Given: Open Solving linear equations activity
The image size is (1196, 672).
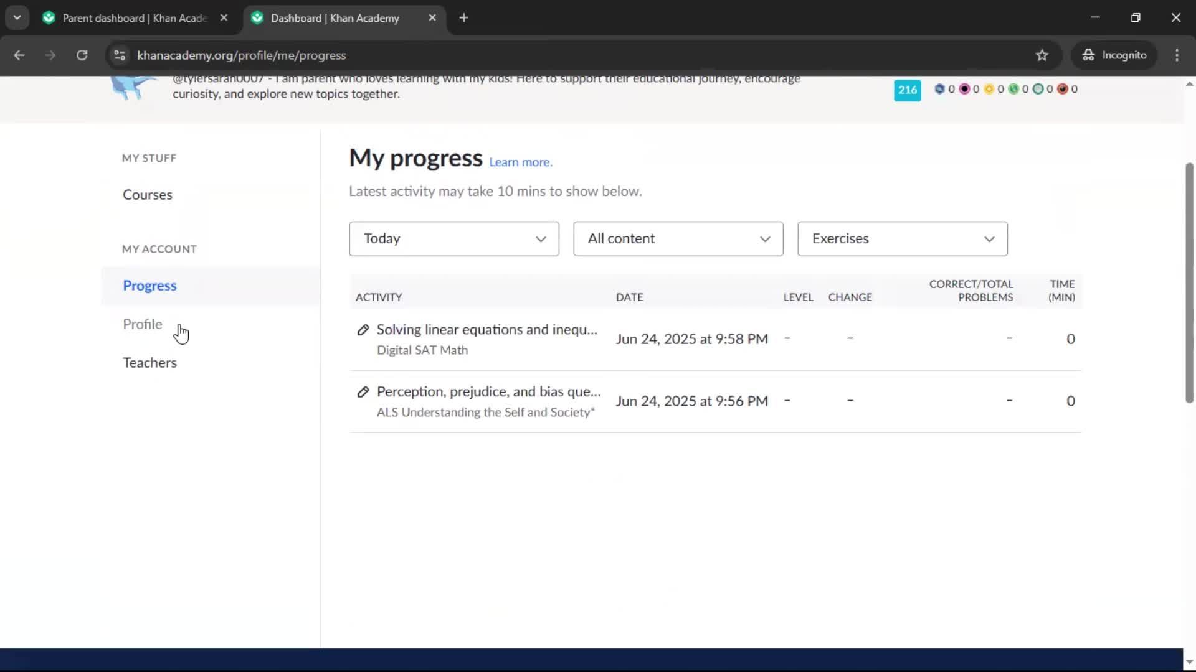Looking at the screenshot, I should 486,330.
